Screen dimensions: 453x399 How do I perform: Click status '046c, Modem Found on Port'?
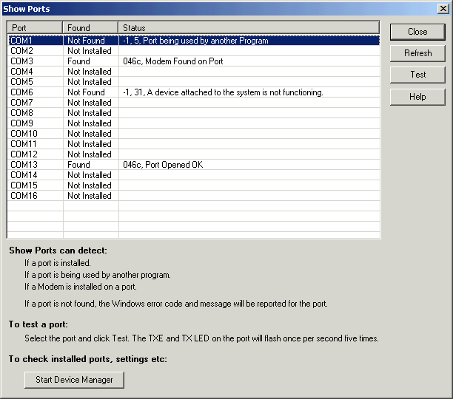(x=173, y=61)
